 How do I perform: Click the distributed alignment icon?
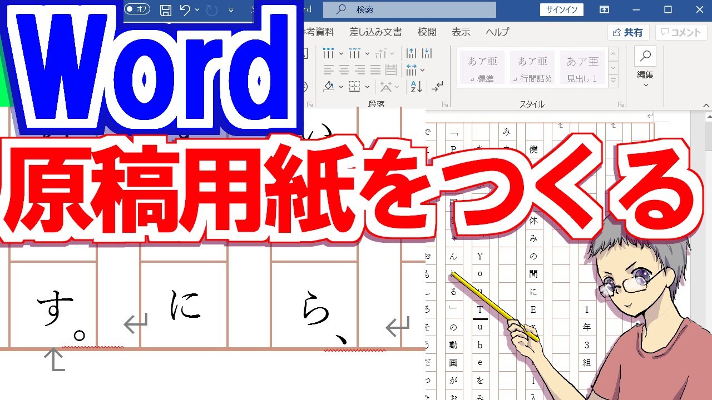click(391, 70)
